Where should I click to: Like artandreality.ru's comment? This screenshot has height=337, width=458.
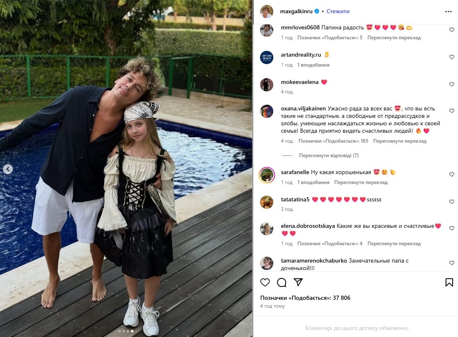tap(451, 57)
